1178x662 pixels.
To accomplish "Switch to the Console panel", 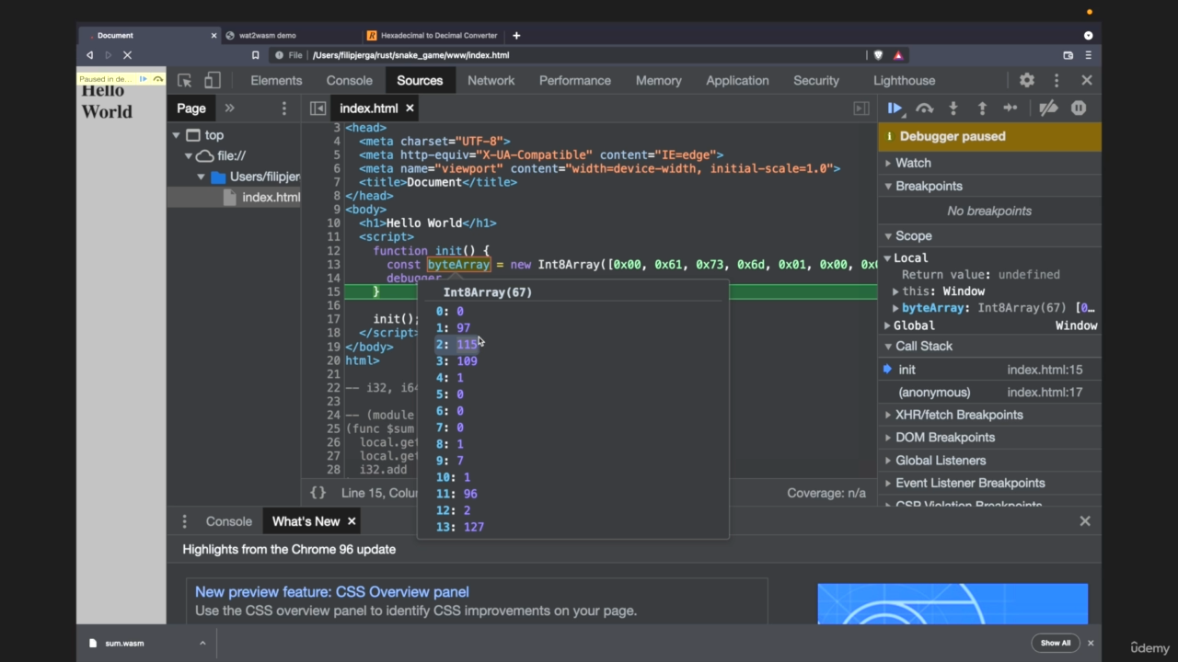I will (x=350, y=80).
